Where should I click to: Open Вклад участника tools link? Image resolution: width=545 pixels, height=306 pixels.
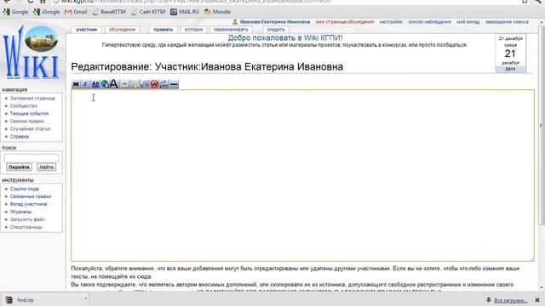(28, 204)
